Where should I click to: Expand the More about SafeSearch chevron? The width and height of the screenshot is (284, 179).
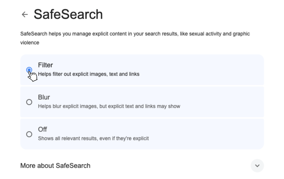257,166
